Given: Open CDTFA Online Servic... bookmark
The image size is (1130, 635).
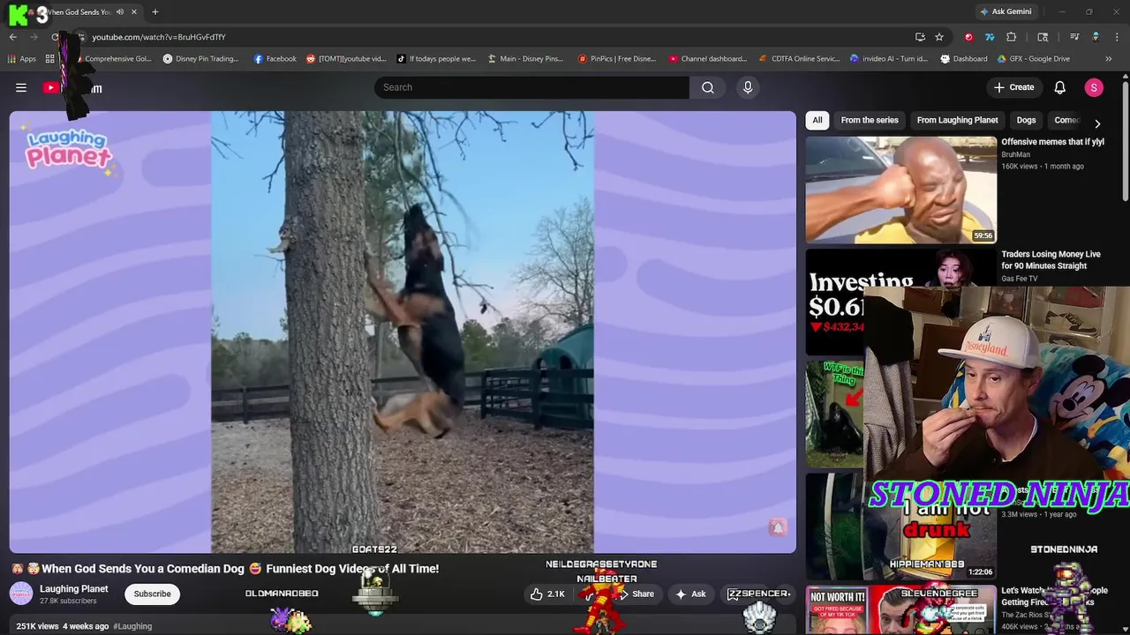Looking at the screenshot, I should (x=799, y=59).
